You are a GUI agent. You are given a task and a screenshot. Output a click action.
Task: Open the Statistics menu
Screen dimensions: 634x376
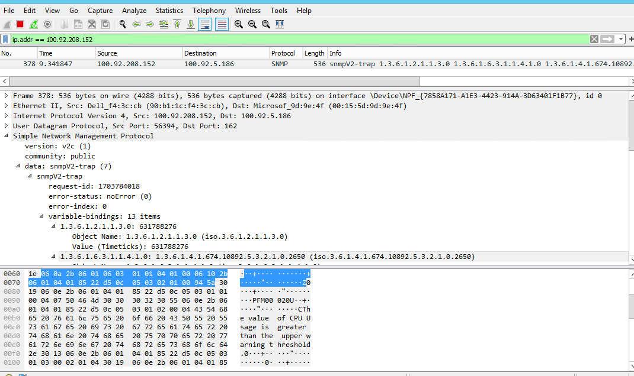169,10
